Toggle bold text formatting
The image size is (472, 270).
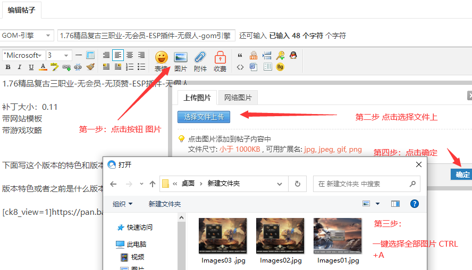(8, 67)
